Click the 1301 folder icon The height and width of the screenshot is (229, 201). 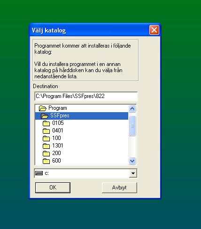46,146
